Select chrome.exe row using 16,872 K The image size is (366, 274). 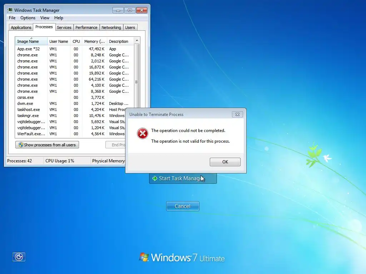[x=74, y=67]
